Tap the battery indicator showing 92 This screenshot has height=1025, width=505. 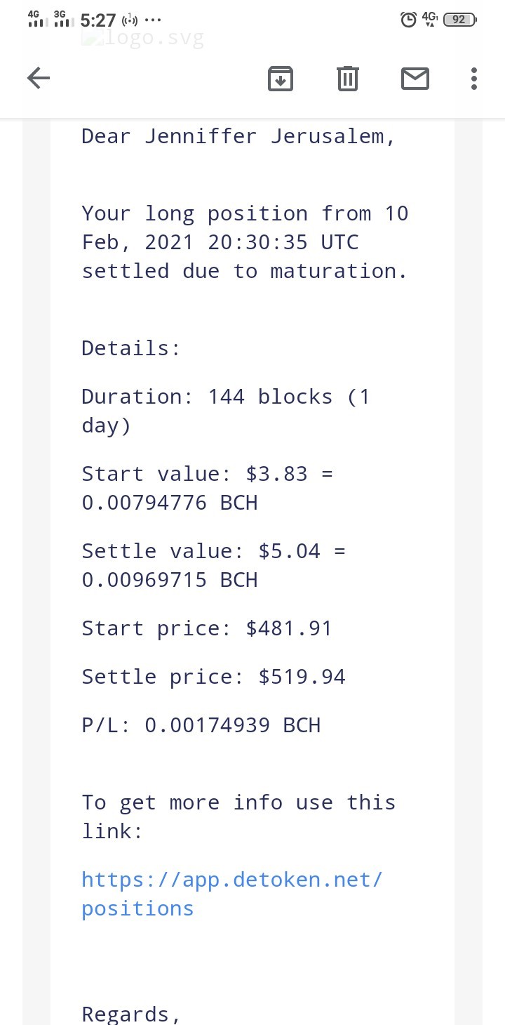click(x=460, y=20)
